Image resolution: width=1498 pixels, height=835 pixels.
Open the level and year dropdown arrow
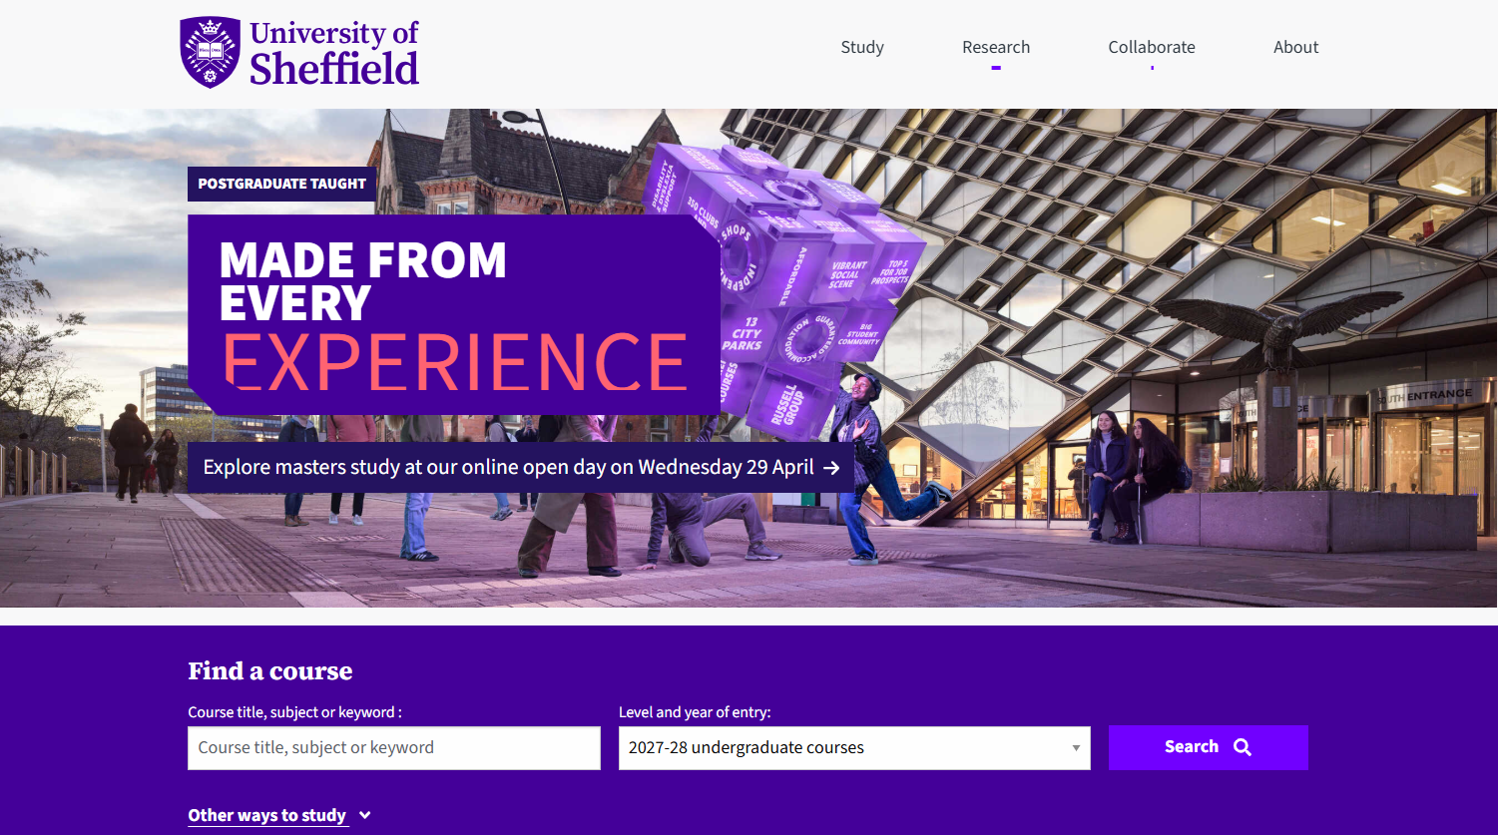(x=1076, y=748)
